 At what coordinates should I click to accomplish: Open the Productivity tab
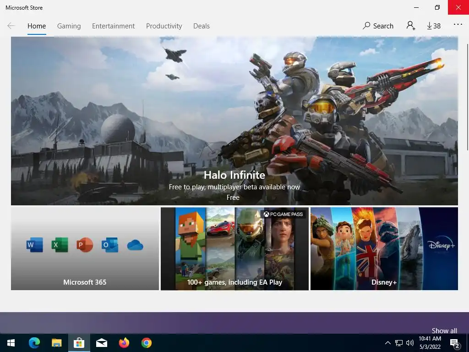pyautogui.click(x=164, y=26)
